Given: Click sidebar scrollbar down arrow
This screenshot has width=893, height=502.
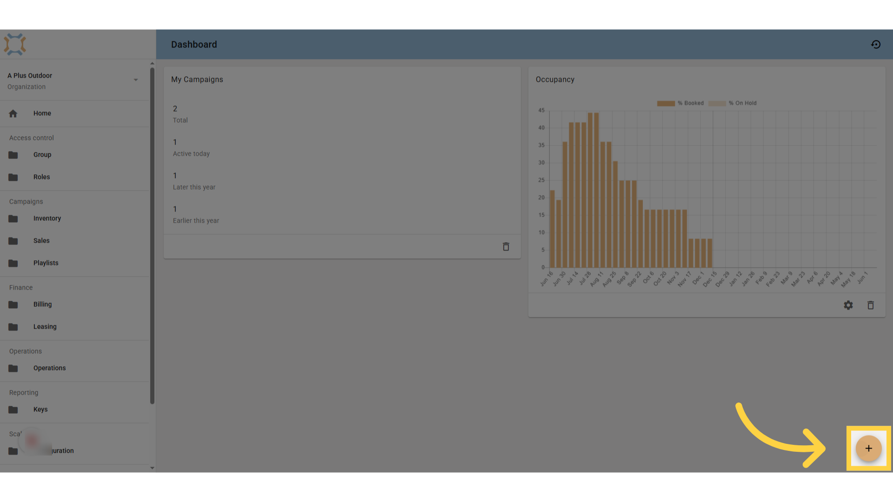Looking at the screenshot, I should (152, 468).
